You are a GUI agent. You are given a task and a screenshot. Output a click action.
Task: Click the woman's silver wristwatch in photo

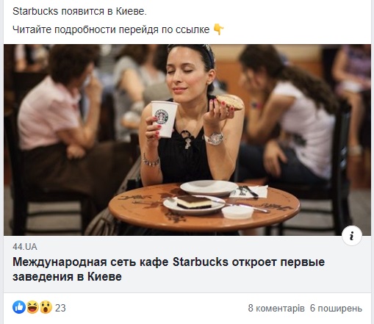(x=215, y=139)
